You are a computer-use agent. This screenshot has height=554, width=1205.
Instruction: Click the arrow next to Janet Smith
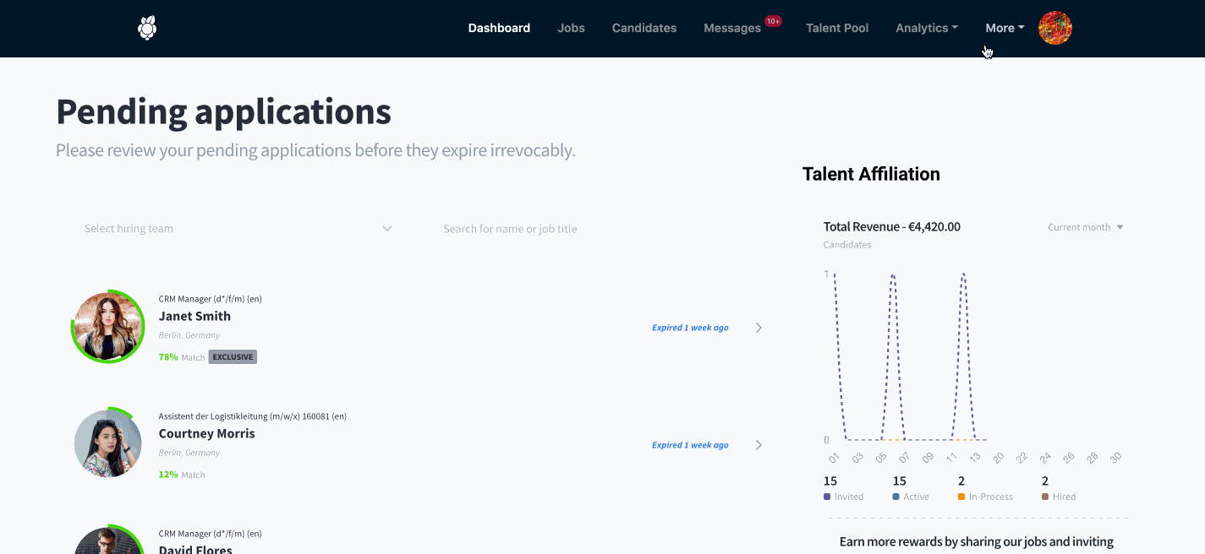(759, 328)
